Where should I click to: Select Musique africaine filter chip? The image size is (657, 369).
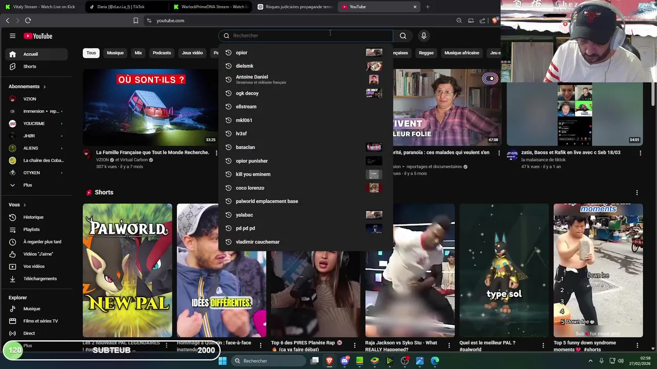pos(462,53)
